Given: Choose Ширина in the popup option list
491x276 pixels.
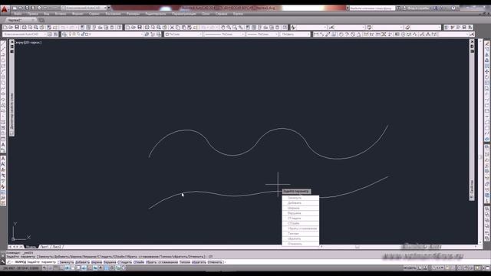Looking at the screenshot, I should (301, 208).
